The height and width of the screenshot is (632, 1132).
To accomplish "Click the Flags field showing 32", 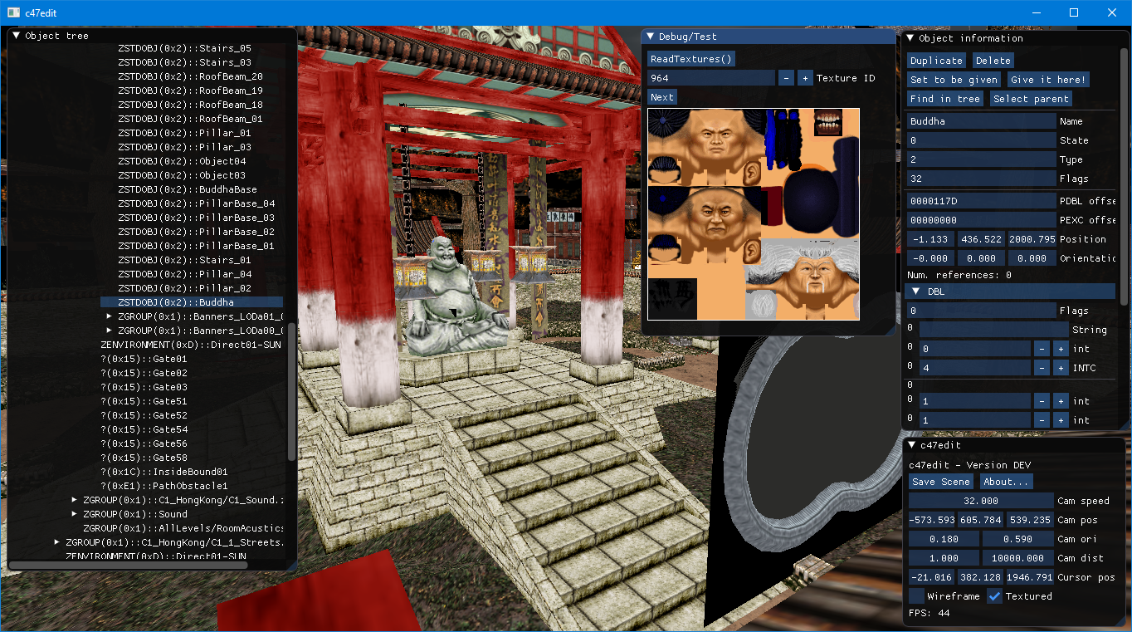I will coord(981,179).
